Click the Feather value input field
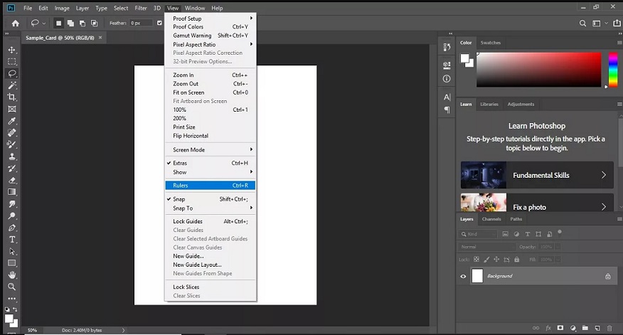Viewport: 623px width, 335px height. [141, 23]
